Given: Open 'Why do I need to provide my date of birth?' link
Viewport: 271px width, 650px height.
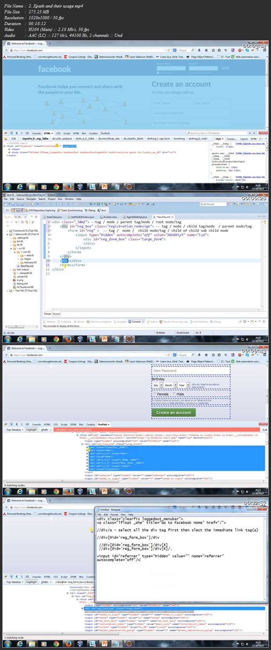Looking at the screenshot, I should click(x=206, y=385).
